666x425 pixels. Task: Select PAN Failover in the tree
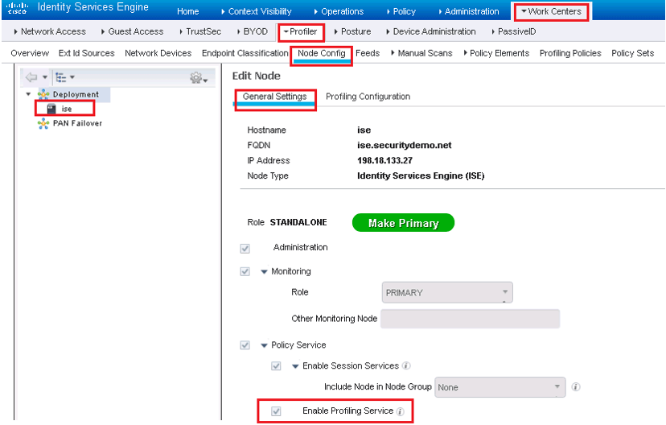[x=77, y=124]
